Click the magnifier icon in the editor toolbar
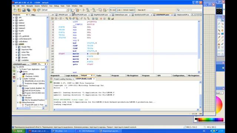The width and height of the screenshot is (237, 133). tap(67, 18)
